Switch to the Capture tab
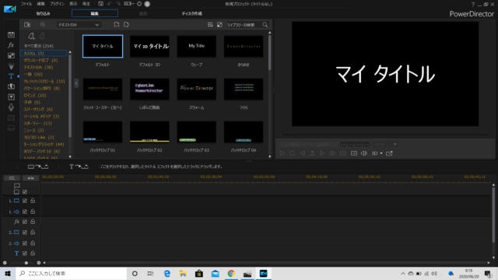498x280 pixels. [44, 14]
